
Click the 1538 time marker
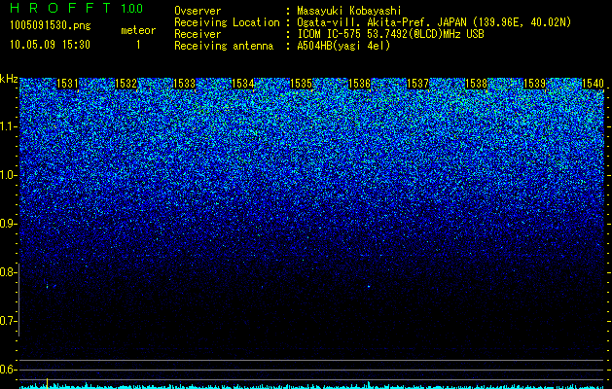[x=476, y=84]
